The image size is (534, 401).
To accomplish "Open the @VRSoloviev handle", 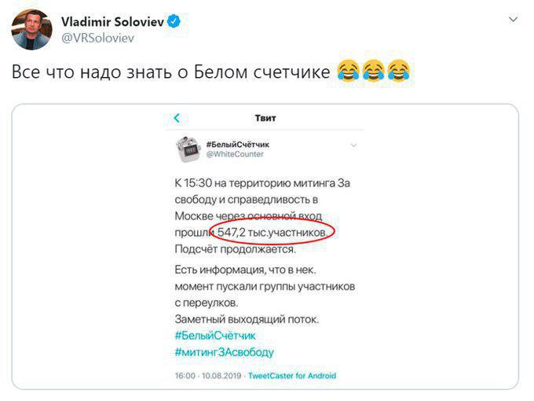I will (x=94, y=37).
